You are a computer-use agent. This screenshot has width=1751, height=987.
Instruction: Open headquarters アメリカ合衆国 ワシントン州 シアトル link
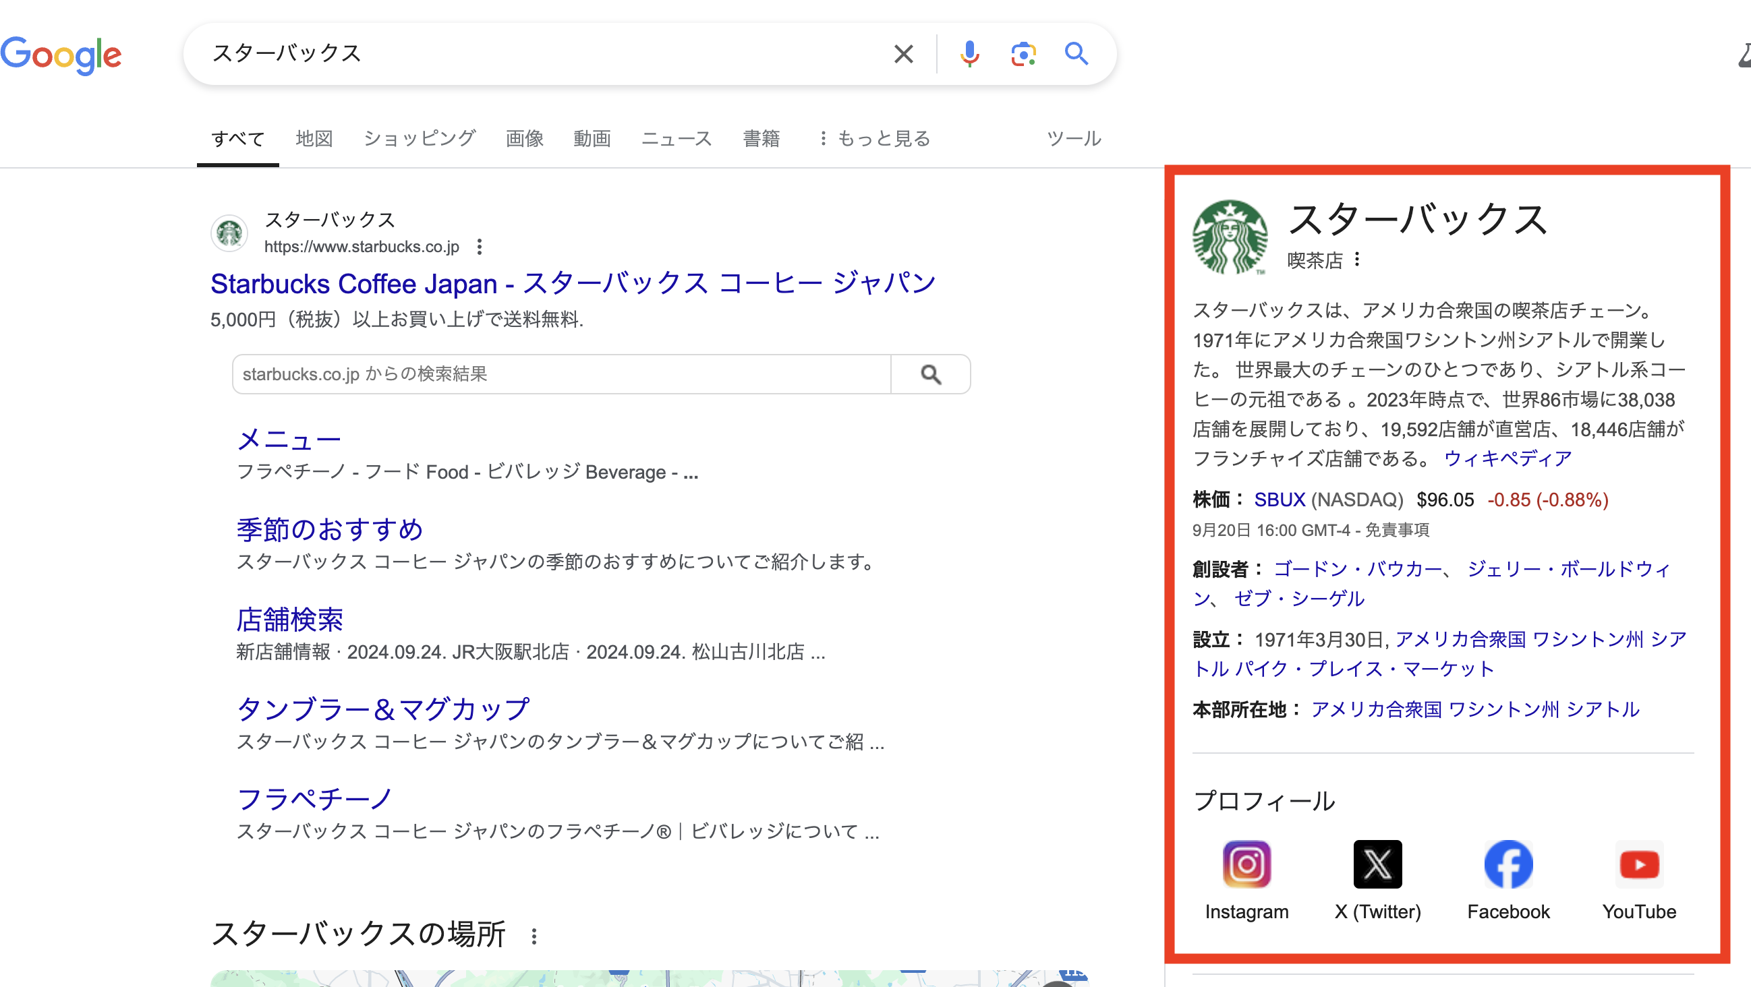click(x=1475, y=710)
